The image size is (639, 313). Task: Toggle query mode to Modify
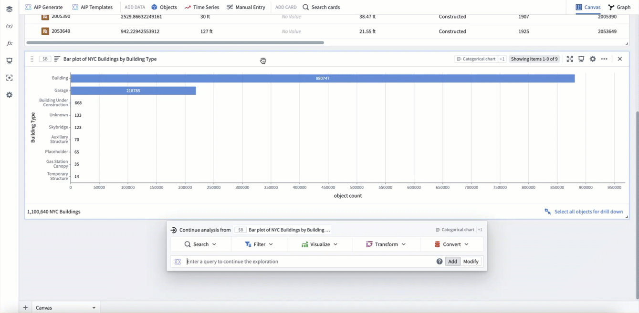471,262
